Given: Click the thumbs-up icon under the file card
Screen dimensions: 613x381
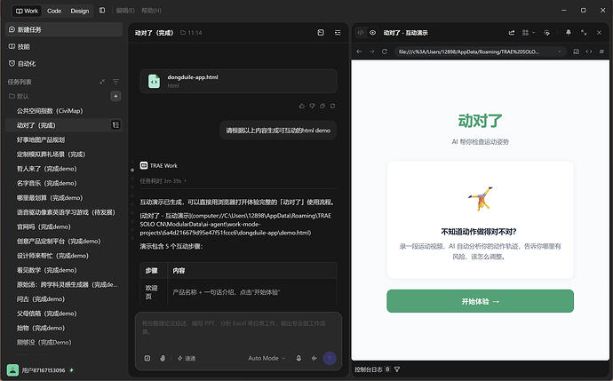Looking at the screenshot, I should (302, 106).
